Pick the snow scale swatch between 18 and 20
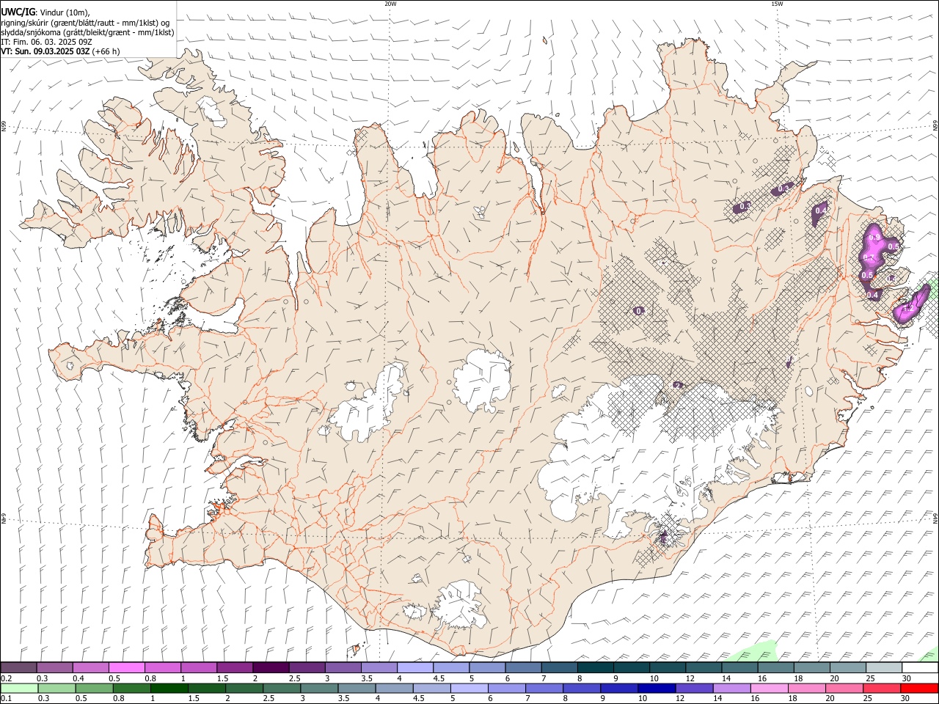The image size is (939, 704). click(812, 667)
